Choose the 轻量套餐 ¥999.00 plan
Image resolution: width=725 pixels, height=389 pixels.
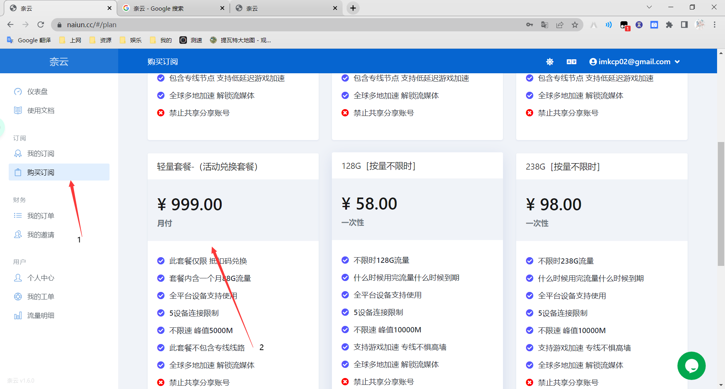tap(233, 205)
